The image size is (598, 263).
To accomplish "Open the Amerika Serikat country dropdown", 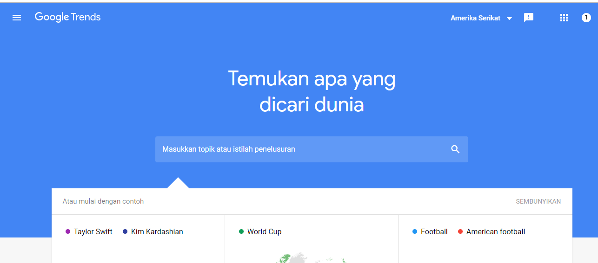I will coord(481,18).
